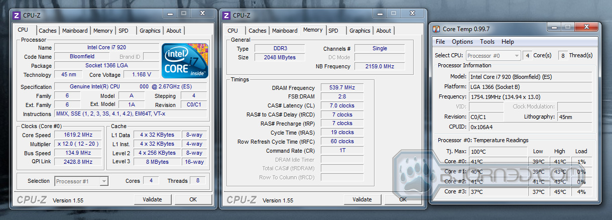
Task: Click Core Speed value 1619.2 MHz
Action: [x=78, y=135]
